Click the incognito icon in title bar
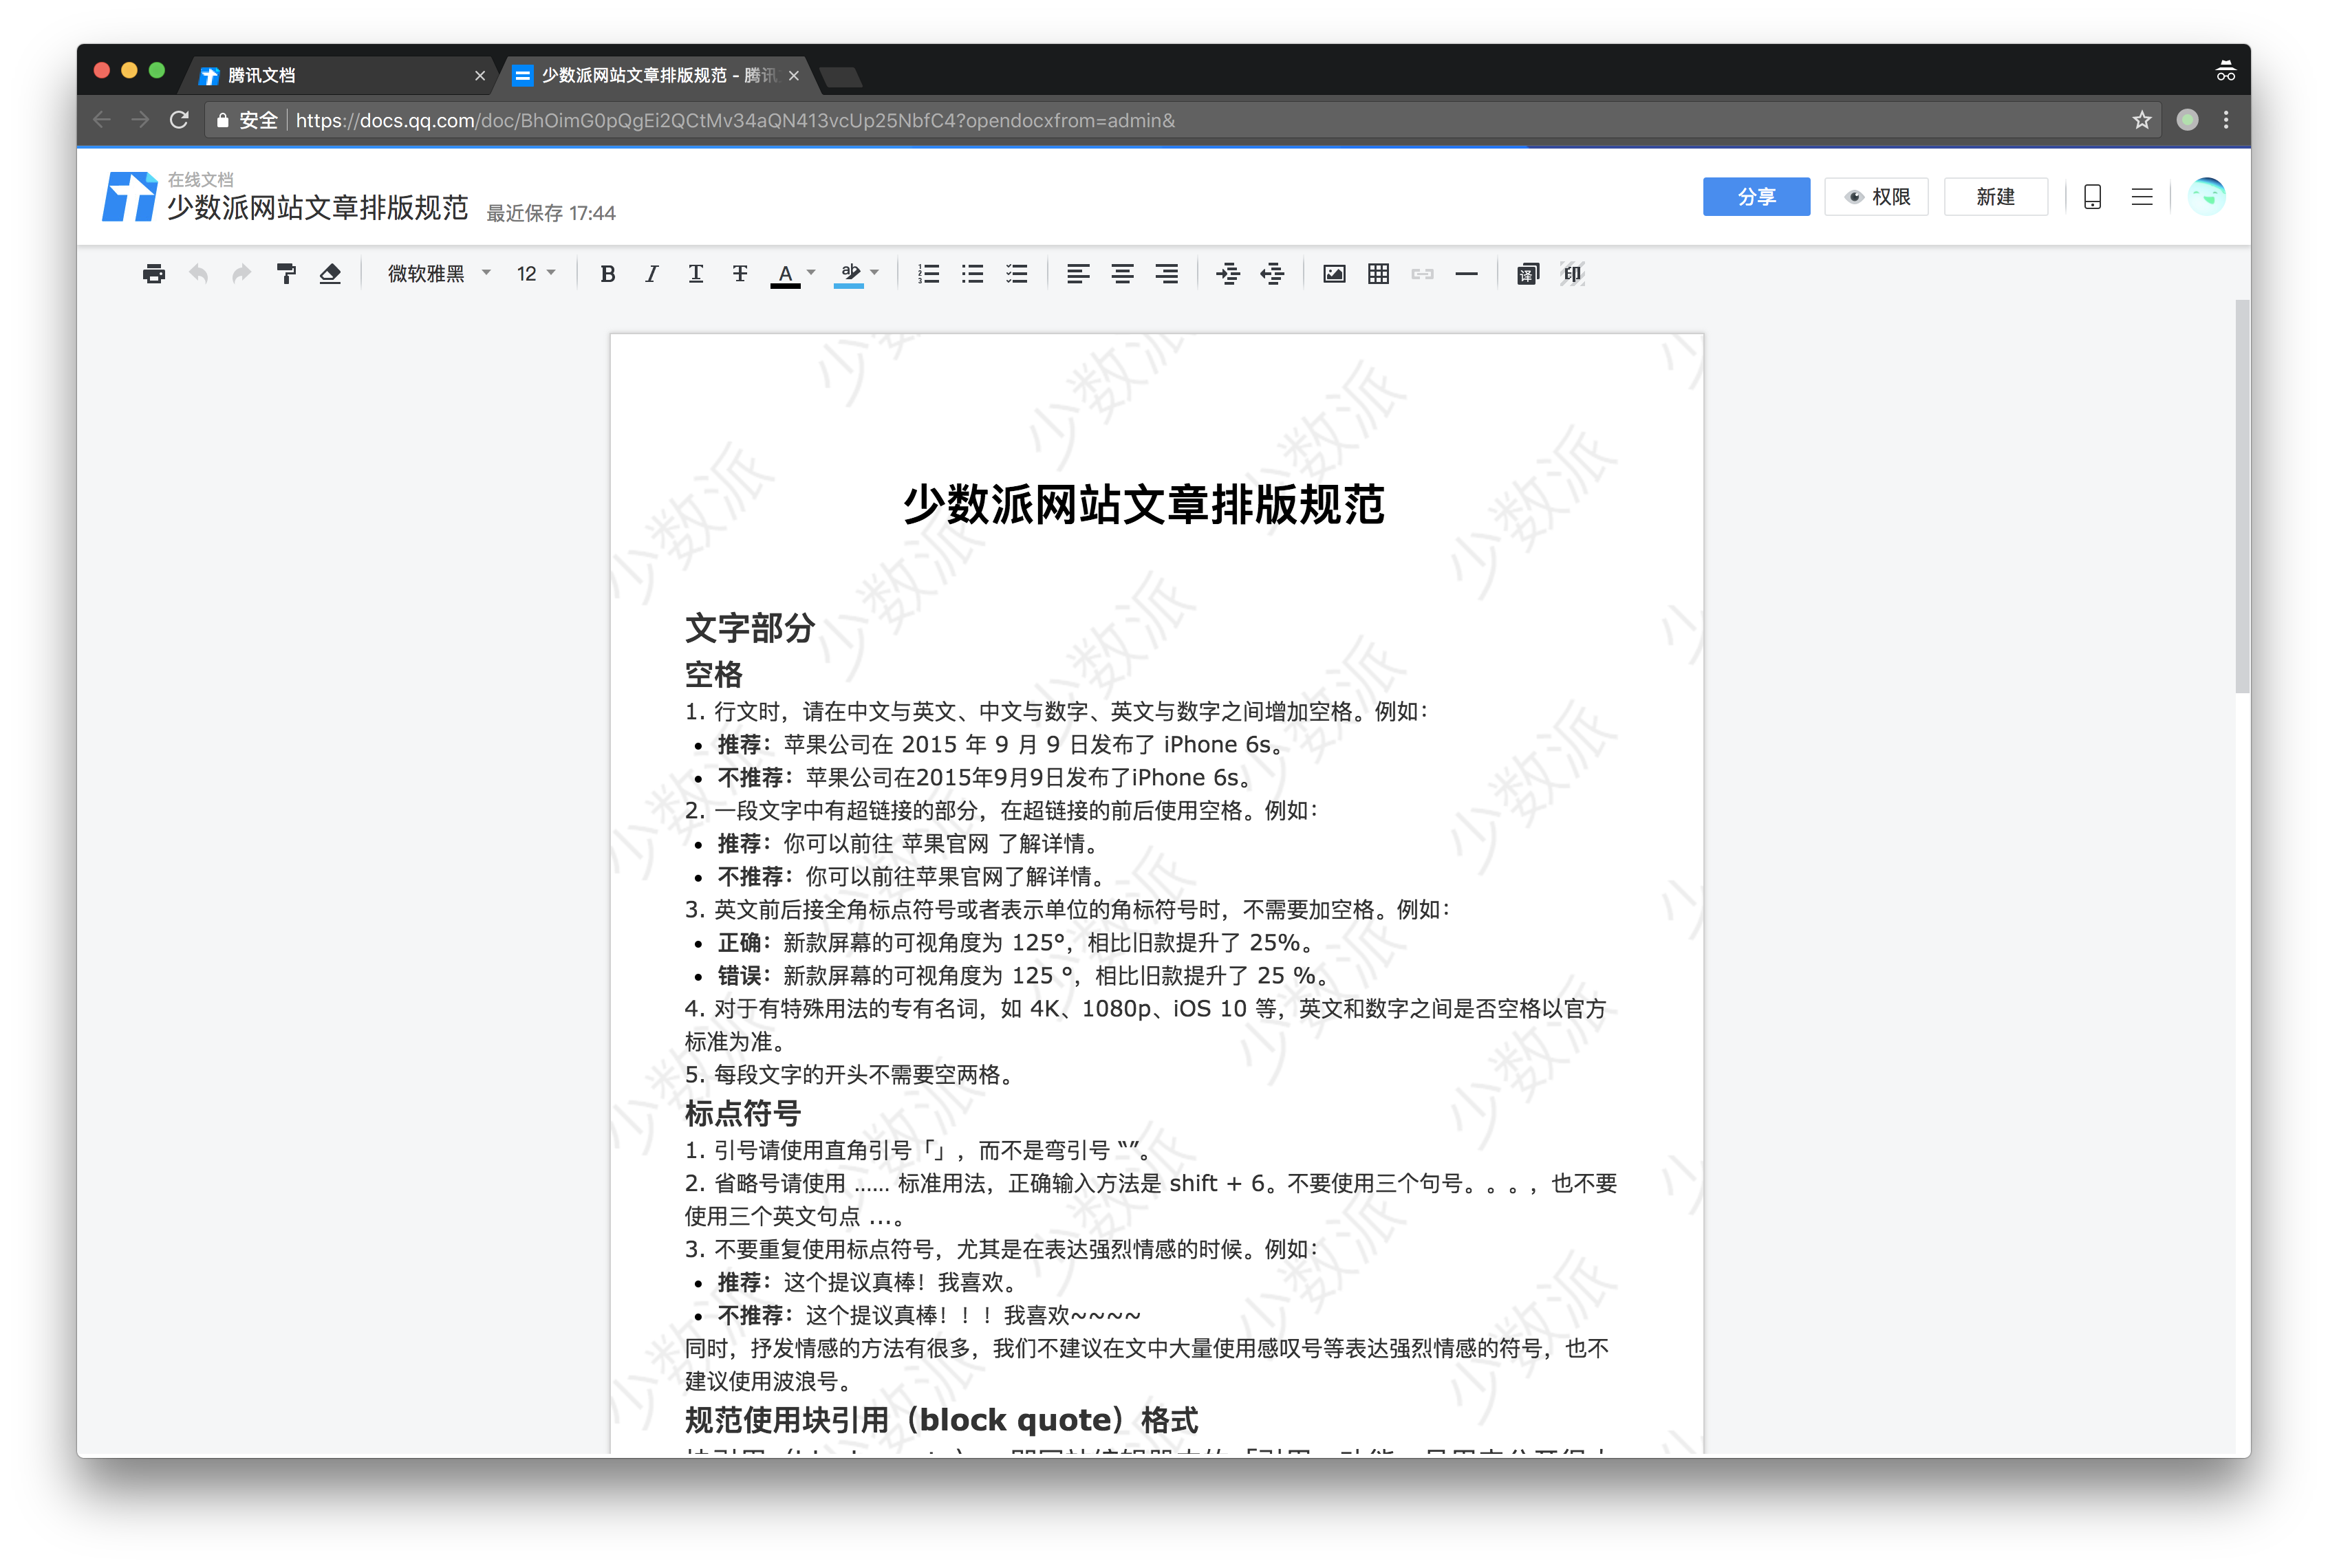This screenshot has height=1568, width=2328. (x=2225, y=71)
